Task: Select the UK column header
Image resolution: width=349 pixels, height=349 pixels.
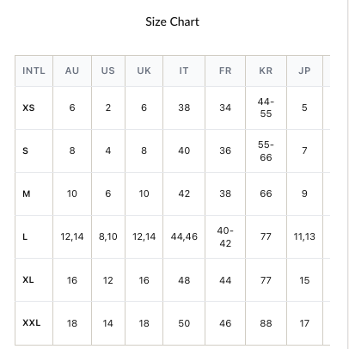Action: [144, 70]
